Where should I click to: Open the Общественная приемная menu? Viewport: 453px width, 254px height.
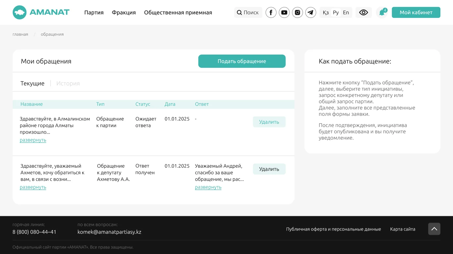(178, 13)
